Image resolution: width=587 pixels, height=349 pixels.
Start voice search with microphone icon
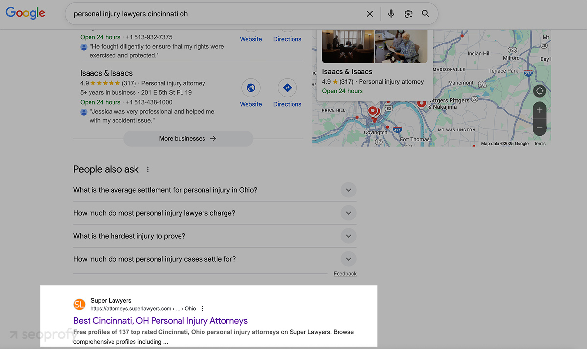[391, 14]
